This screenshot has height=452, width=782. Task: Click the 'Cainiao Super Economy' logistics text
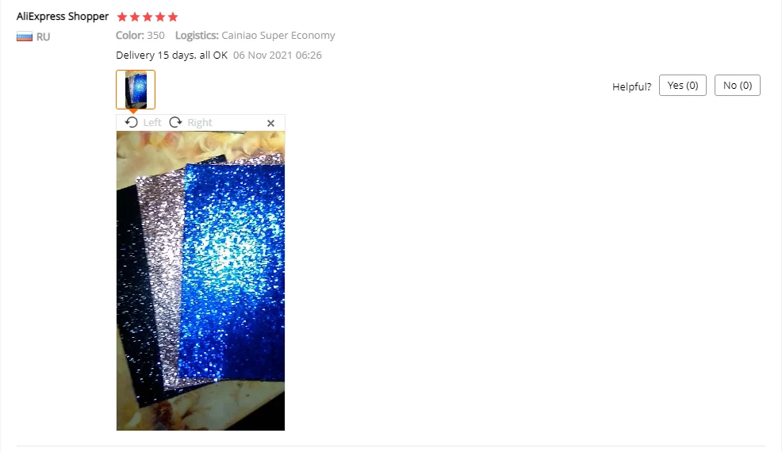278,36
